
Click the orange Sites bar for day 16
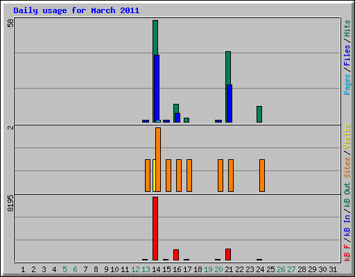[x=179, y=175]
